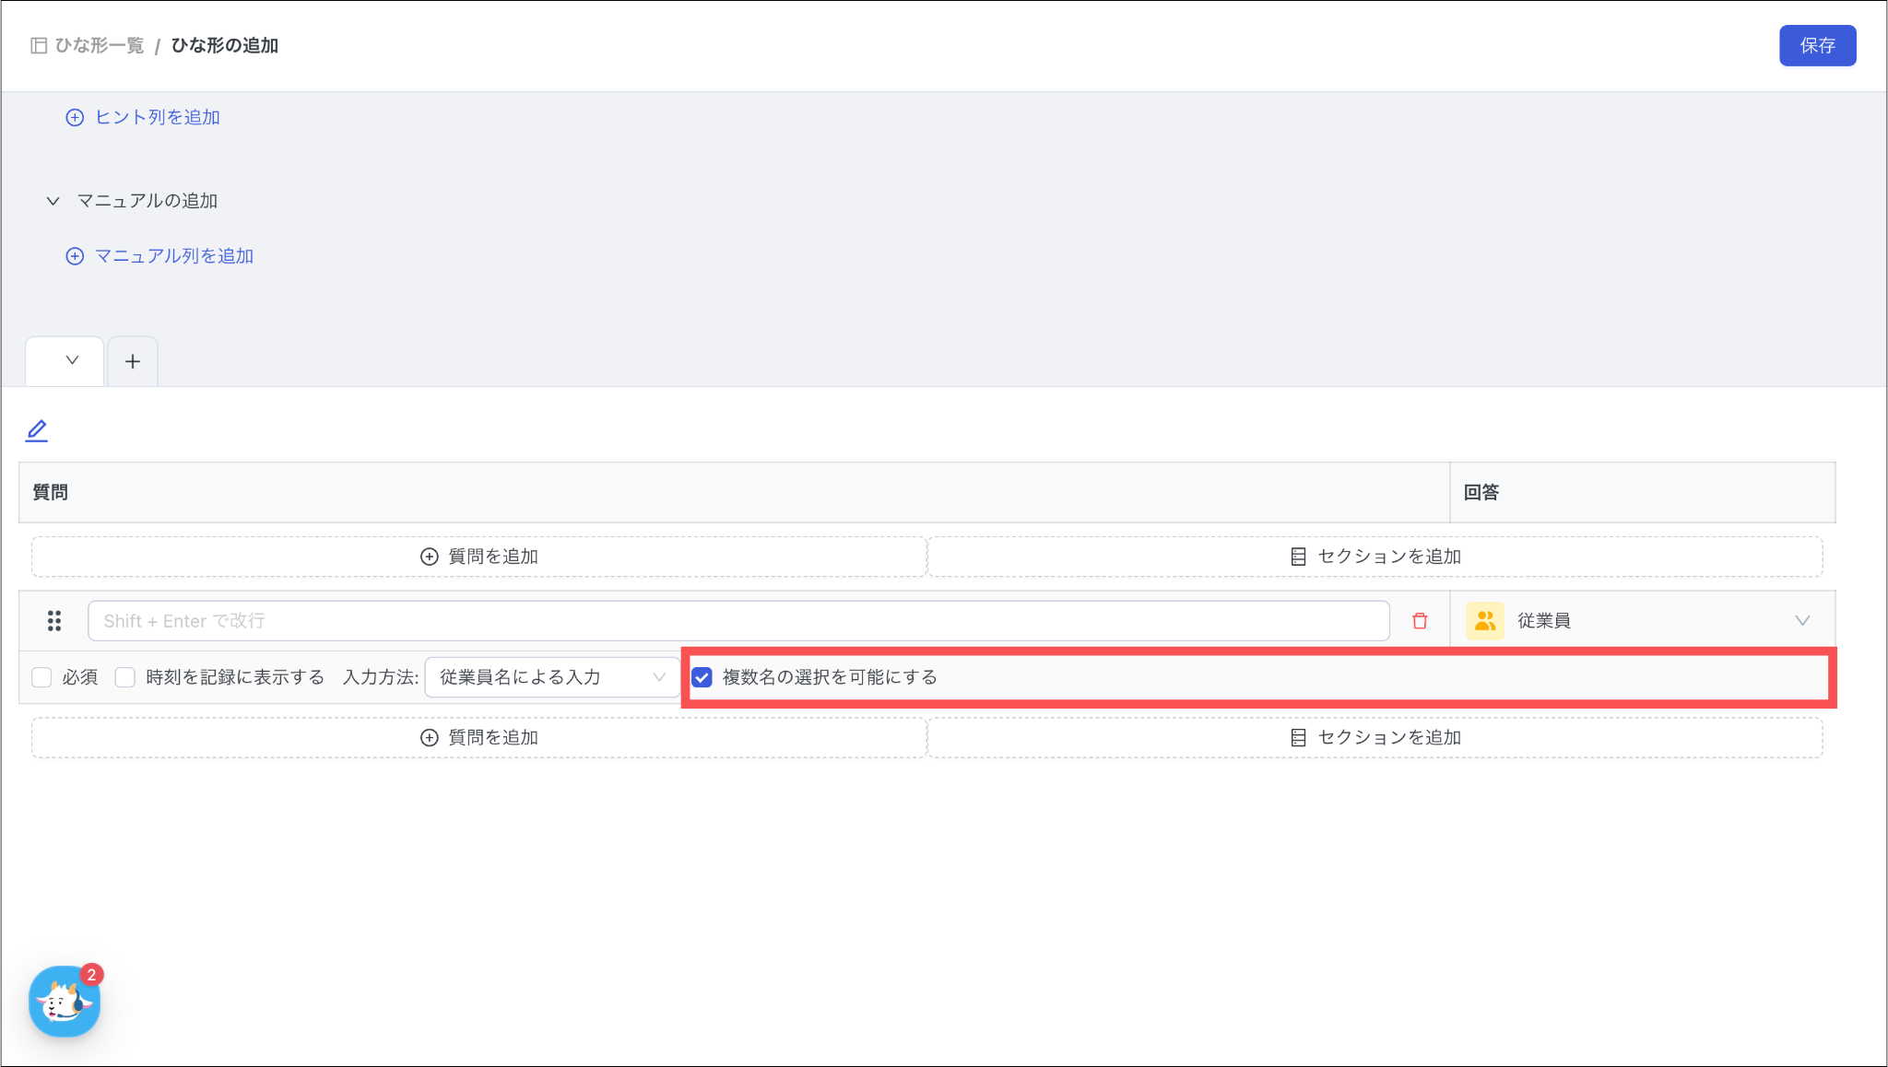Click the upper 質問を追加 button

point(479,557)
